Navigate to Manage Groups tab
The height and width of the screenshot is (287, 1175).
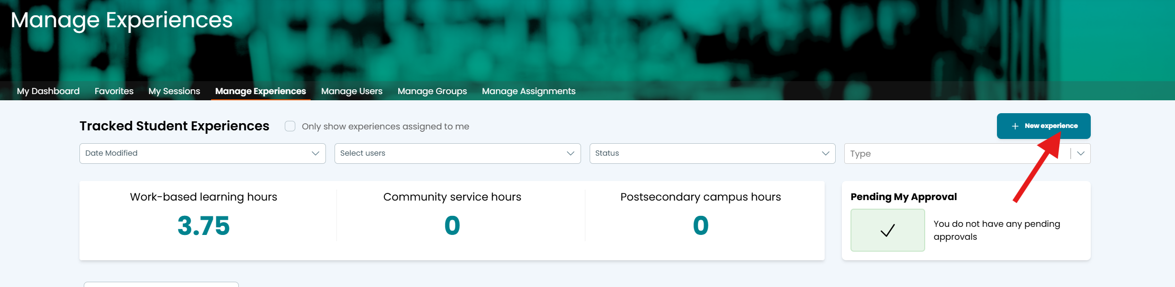coord(432,91)
